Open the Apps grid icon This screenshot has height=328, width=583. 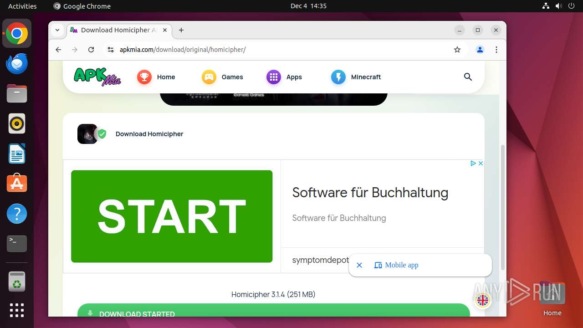(274, 77)
